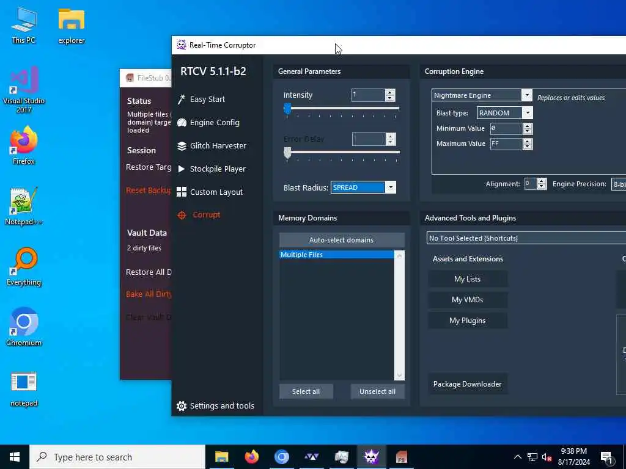
Task: Adjust the Alignment stepper
Action: click(542, 184)
